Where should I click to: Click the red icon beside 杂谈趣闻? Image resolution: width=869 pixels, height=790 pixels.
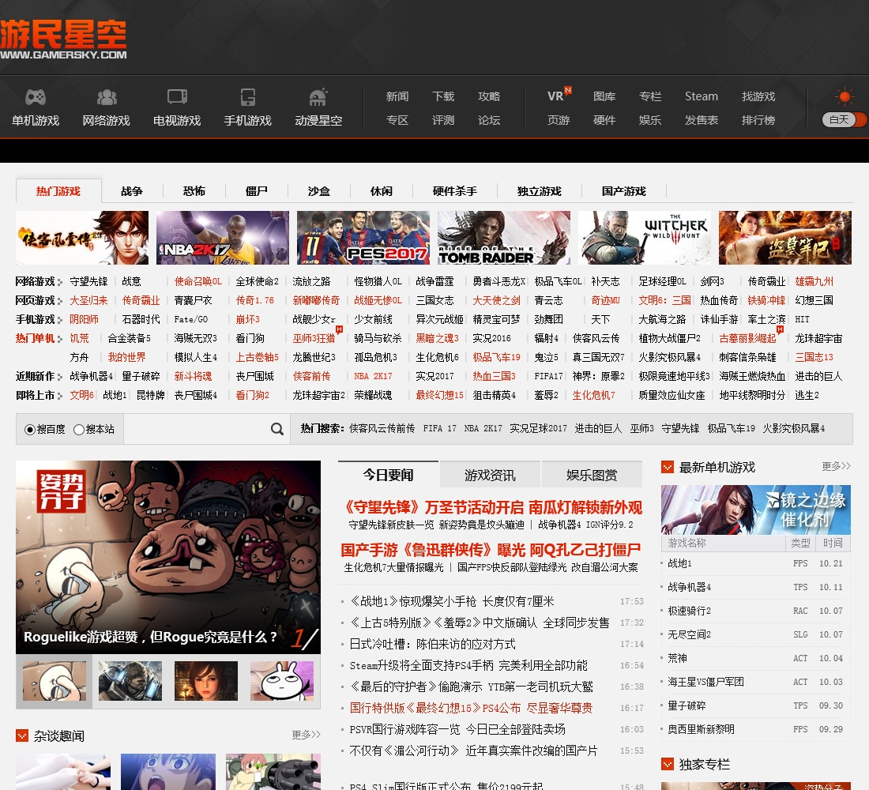(x=22, y=735)
